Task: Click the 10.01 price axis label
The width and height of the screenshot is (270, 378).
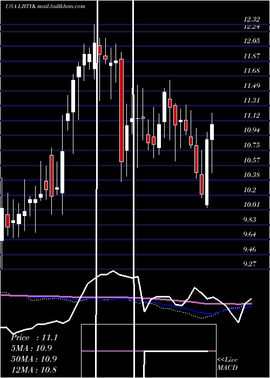Action: pyautogui.click(x=252, y=205)
